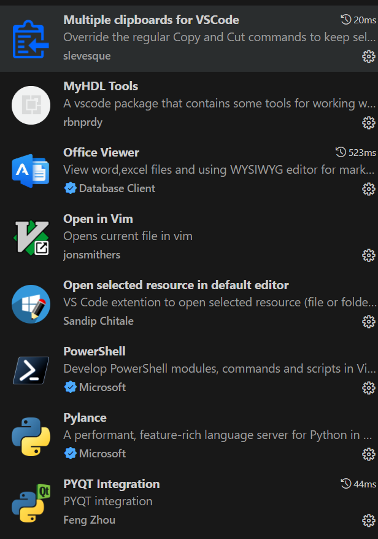This screenshot has width=378, height=539.
Task: Click the Pylance Python logo icon
Action: [x=31, y=437]
